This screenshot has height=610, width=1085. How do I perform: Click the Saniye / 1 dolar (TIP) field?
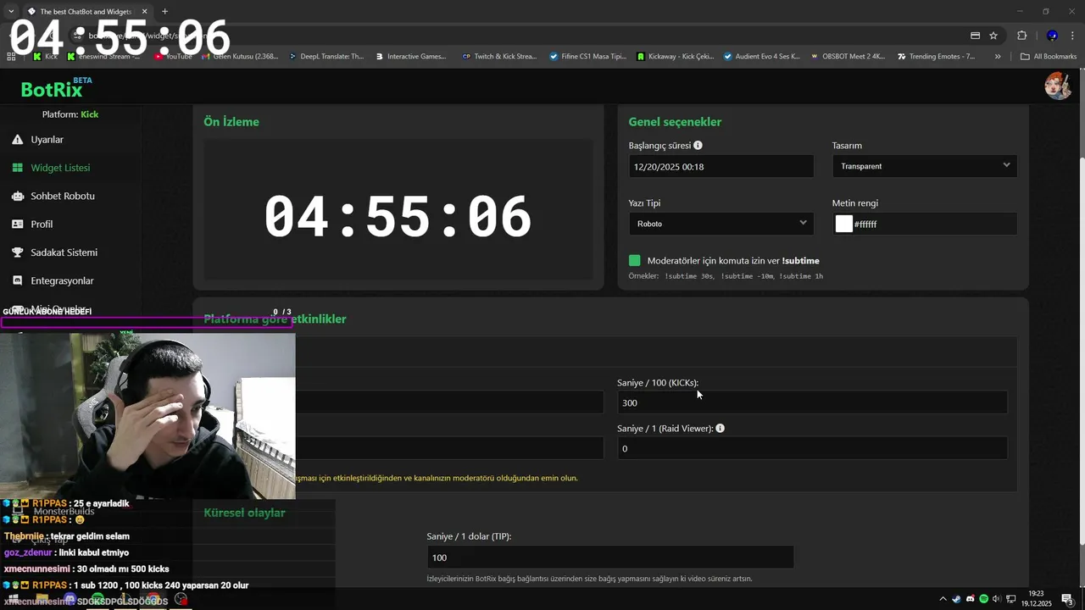coord(609,557)
